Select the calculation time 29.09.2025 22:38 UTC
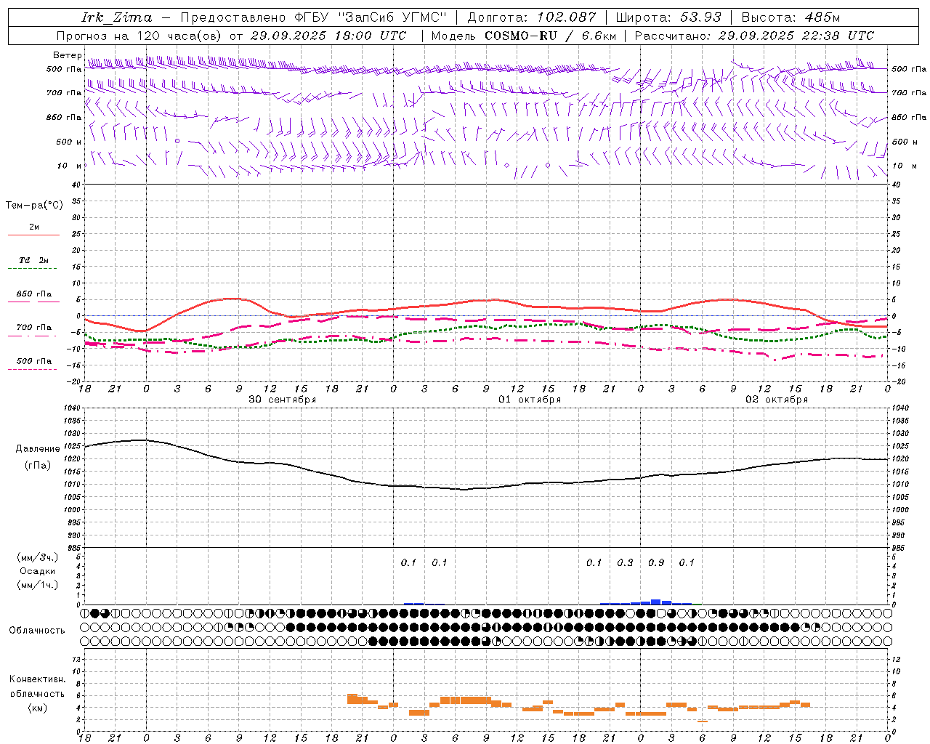This screenshot has height=744, width=930. coord(796,36)
